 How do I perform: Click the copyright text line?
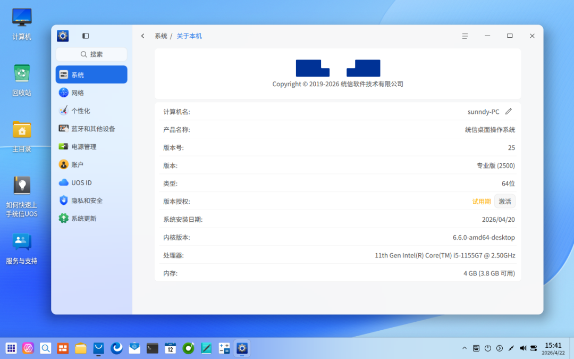[337, 84]
